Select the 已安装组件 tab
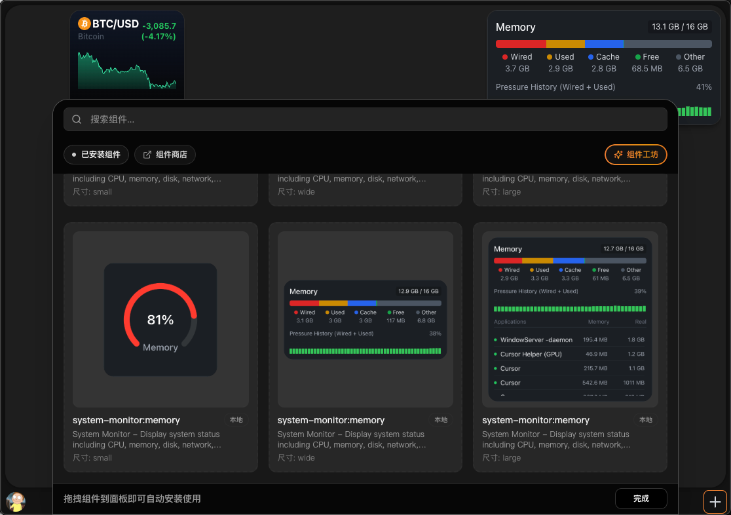The height and width of the screenshot is (515, 731). 96,155
